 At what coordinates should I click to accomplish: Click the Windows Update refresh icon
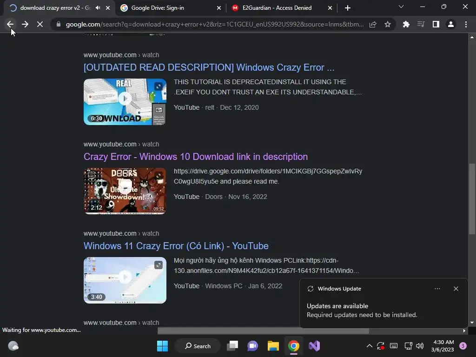[x=310, y=289]
